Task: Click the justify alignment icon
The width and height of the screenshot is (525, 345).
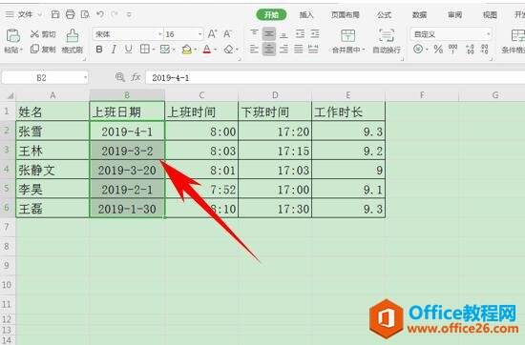Action: click(x=299, y=50)
